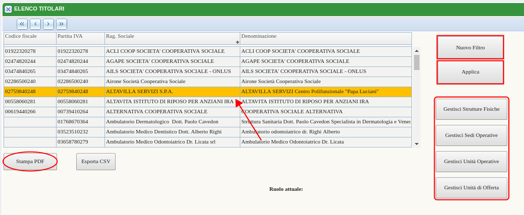Print the list with Stampa PDF
Image resolution: width=524 pixels, height=215 pixels.
[x=30, y=162]
